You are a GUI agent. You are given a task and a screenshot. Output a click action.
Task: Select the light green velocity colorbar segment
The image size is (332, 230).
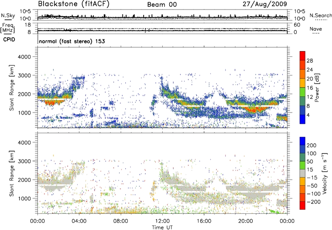[303, 165]
